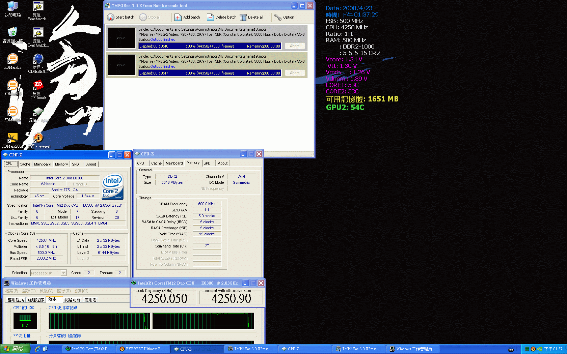Click Start batch in TMPGEnc toolbar
Image resolution: width=567 pixels, height=354 pixels.
click(120, 17)
